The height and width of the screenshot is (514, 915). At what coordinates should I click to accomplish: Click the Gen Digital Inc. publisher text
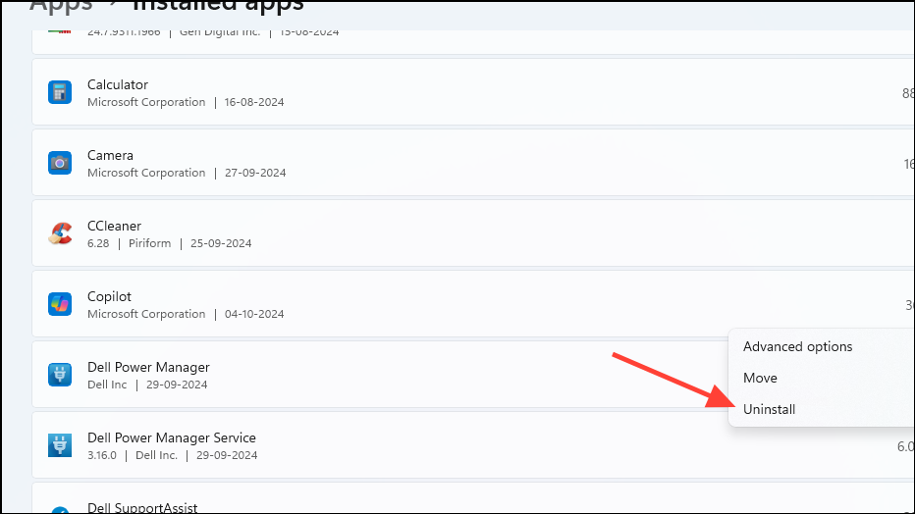219,32
